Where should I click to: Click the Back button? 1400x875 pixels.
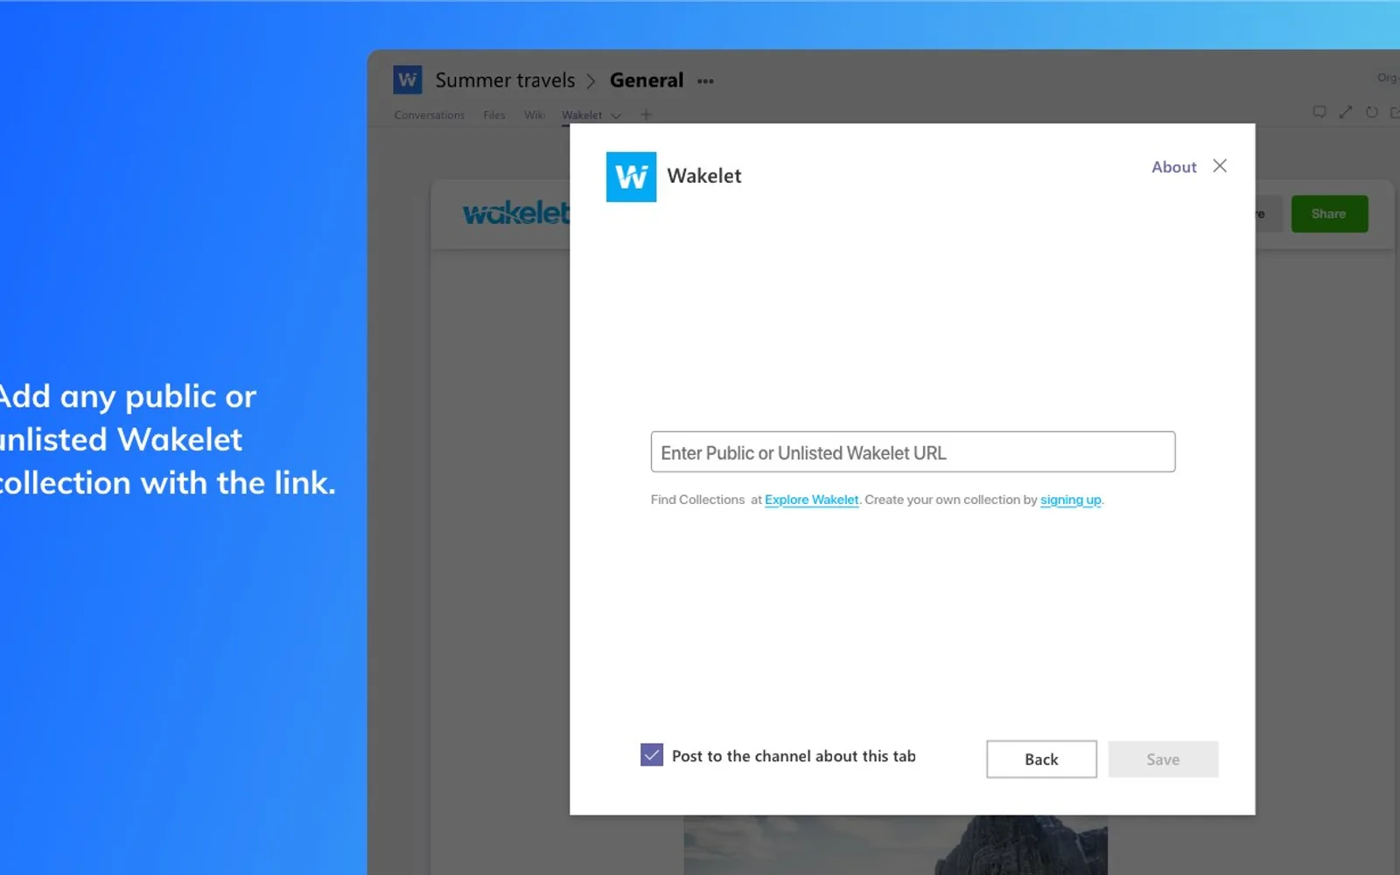pos(1041,759)
